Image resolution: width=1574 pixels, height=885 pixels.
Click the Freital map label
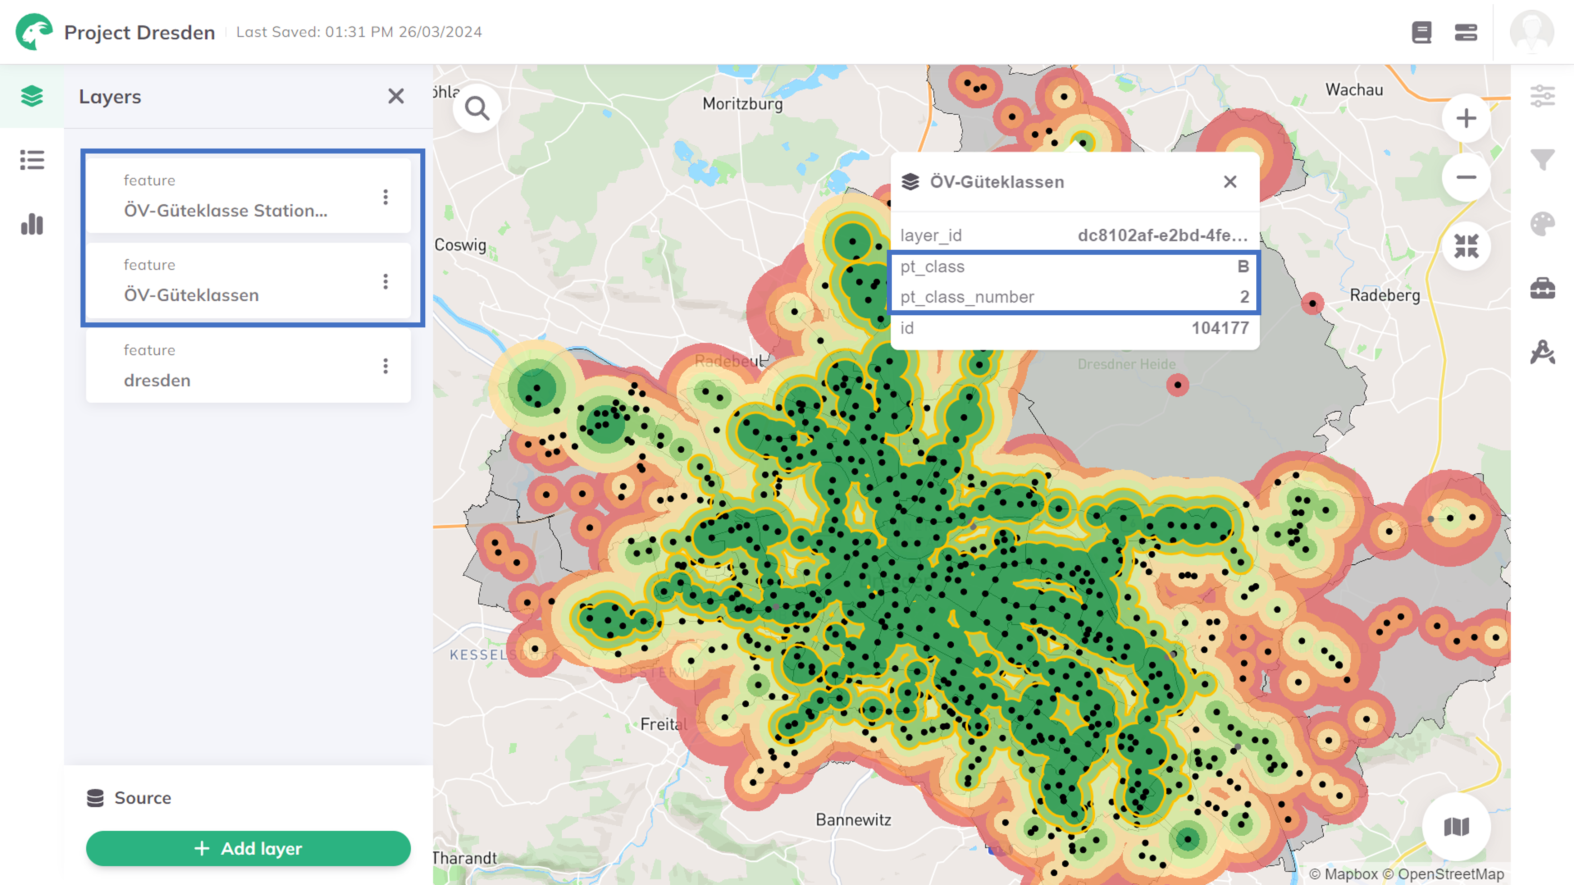(x=664, y=724)
